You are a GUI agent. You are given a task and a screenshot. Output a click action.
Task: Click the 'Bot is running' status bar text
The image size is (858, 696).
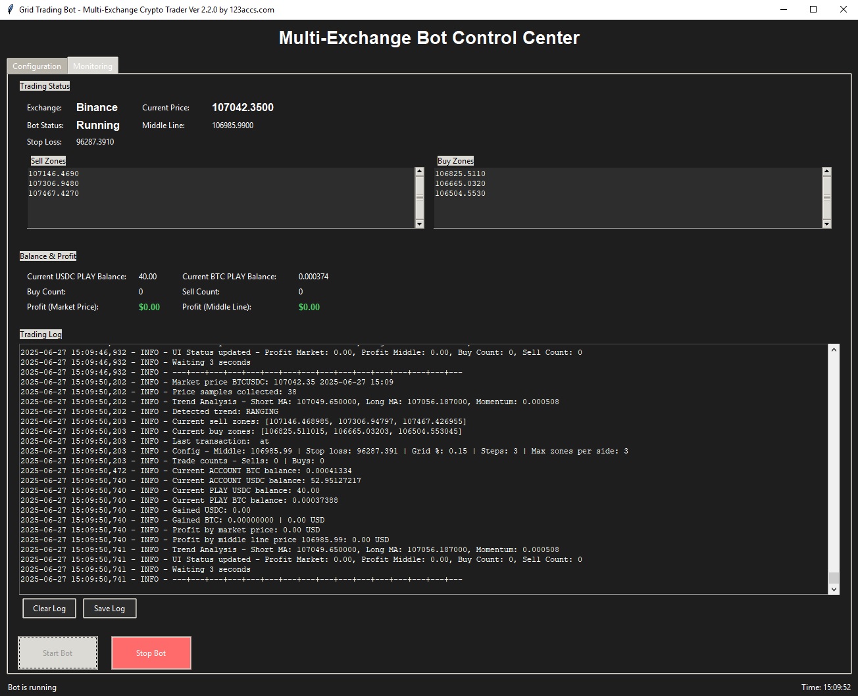pos(32,687)
